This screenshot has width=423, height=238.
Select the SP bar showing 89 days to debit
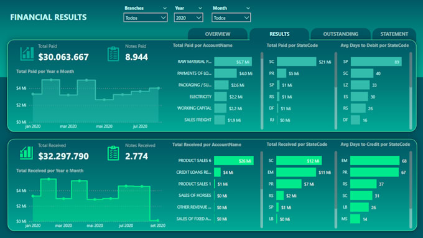point(376,62)
